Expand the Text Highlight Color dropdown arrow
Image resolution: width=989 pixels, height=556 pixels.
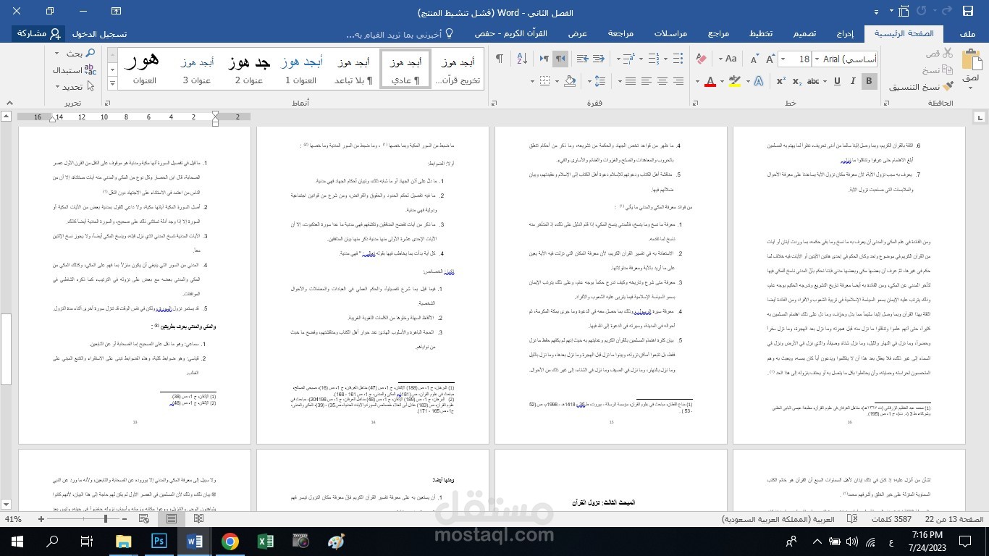722,81
